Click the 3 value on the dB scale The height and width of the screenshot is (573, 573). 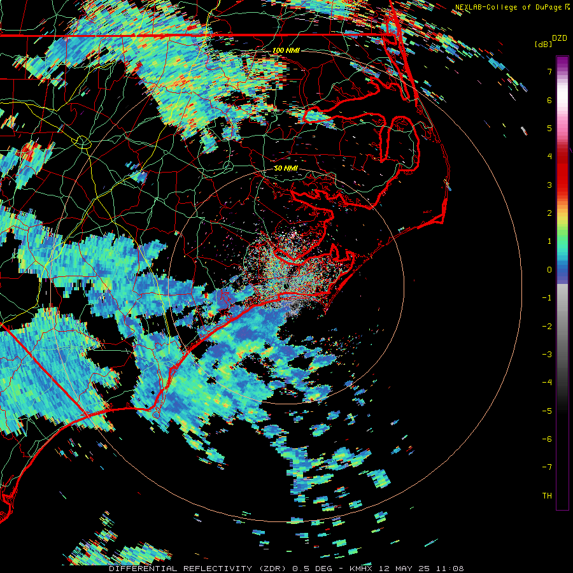coord(549,185)
